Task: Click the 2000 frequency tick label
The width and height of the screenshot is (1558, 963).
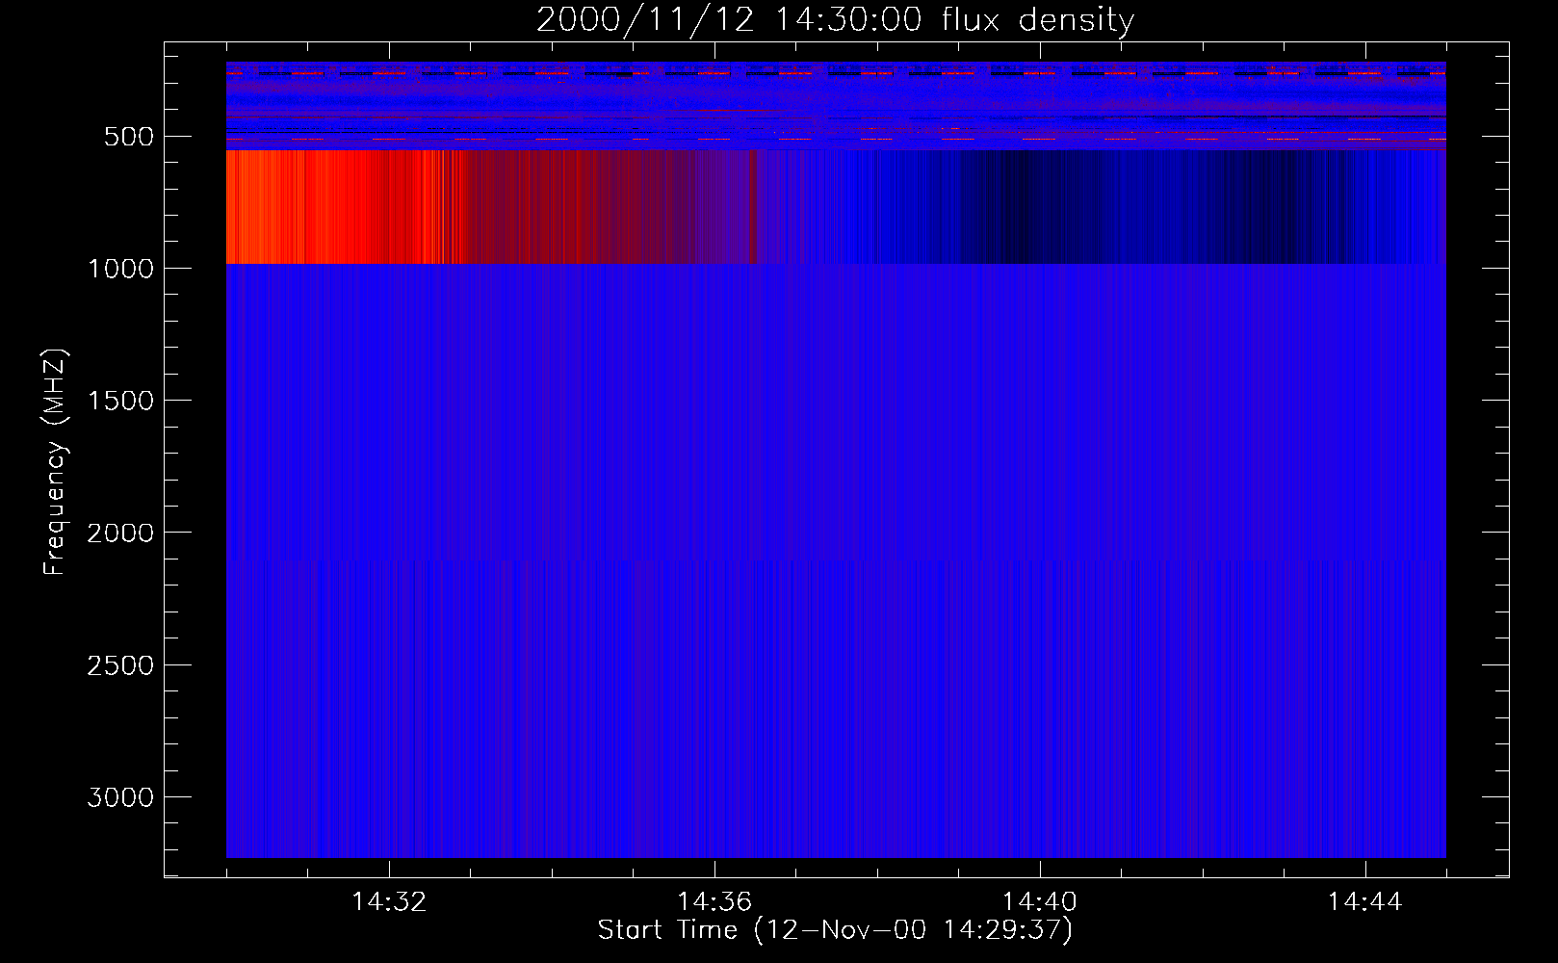Action: (120, 533)
